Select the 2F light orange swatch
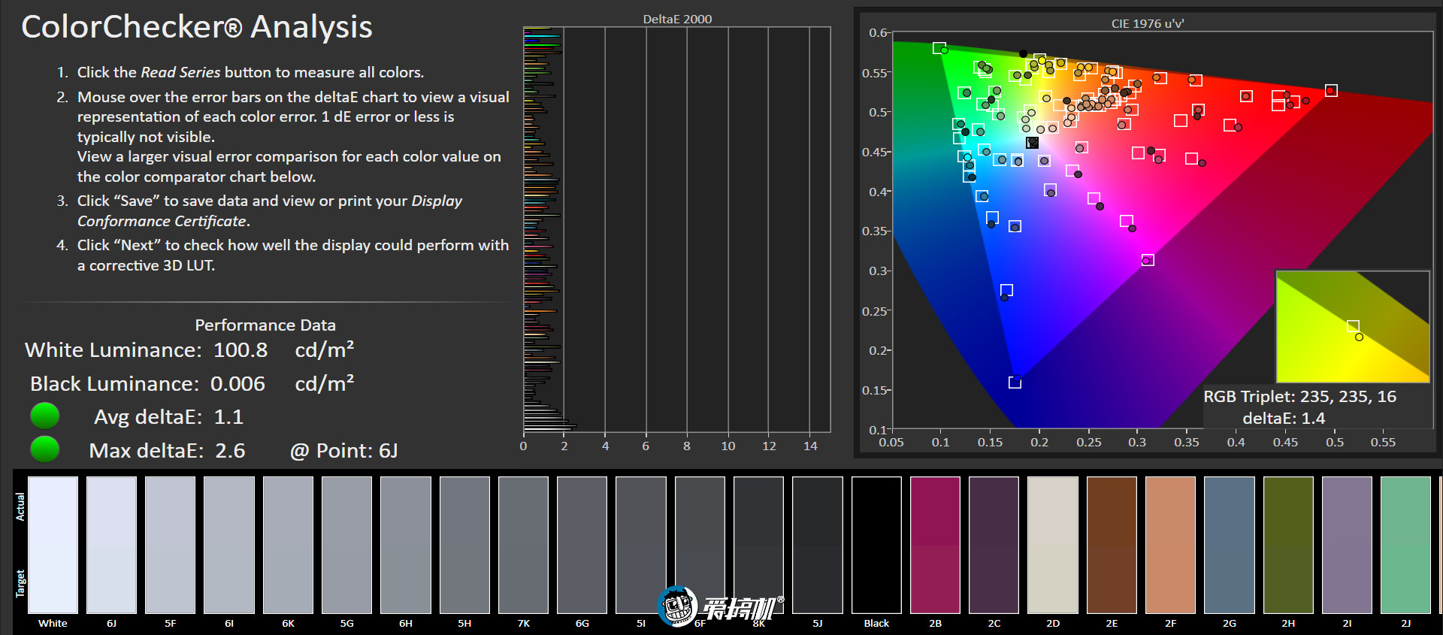The image size is (1443, 635). [1170, 545]
